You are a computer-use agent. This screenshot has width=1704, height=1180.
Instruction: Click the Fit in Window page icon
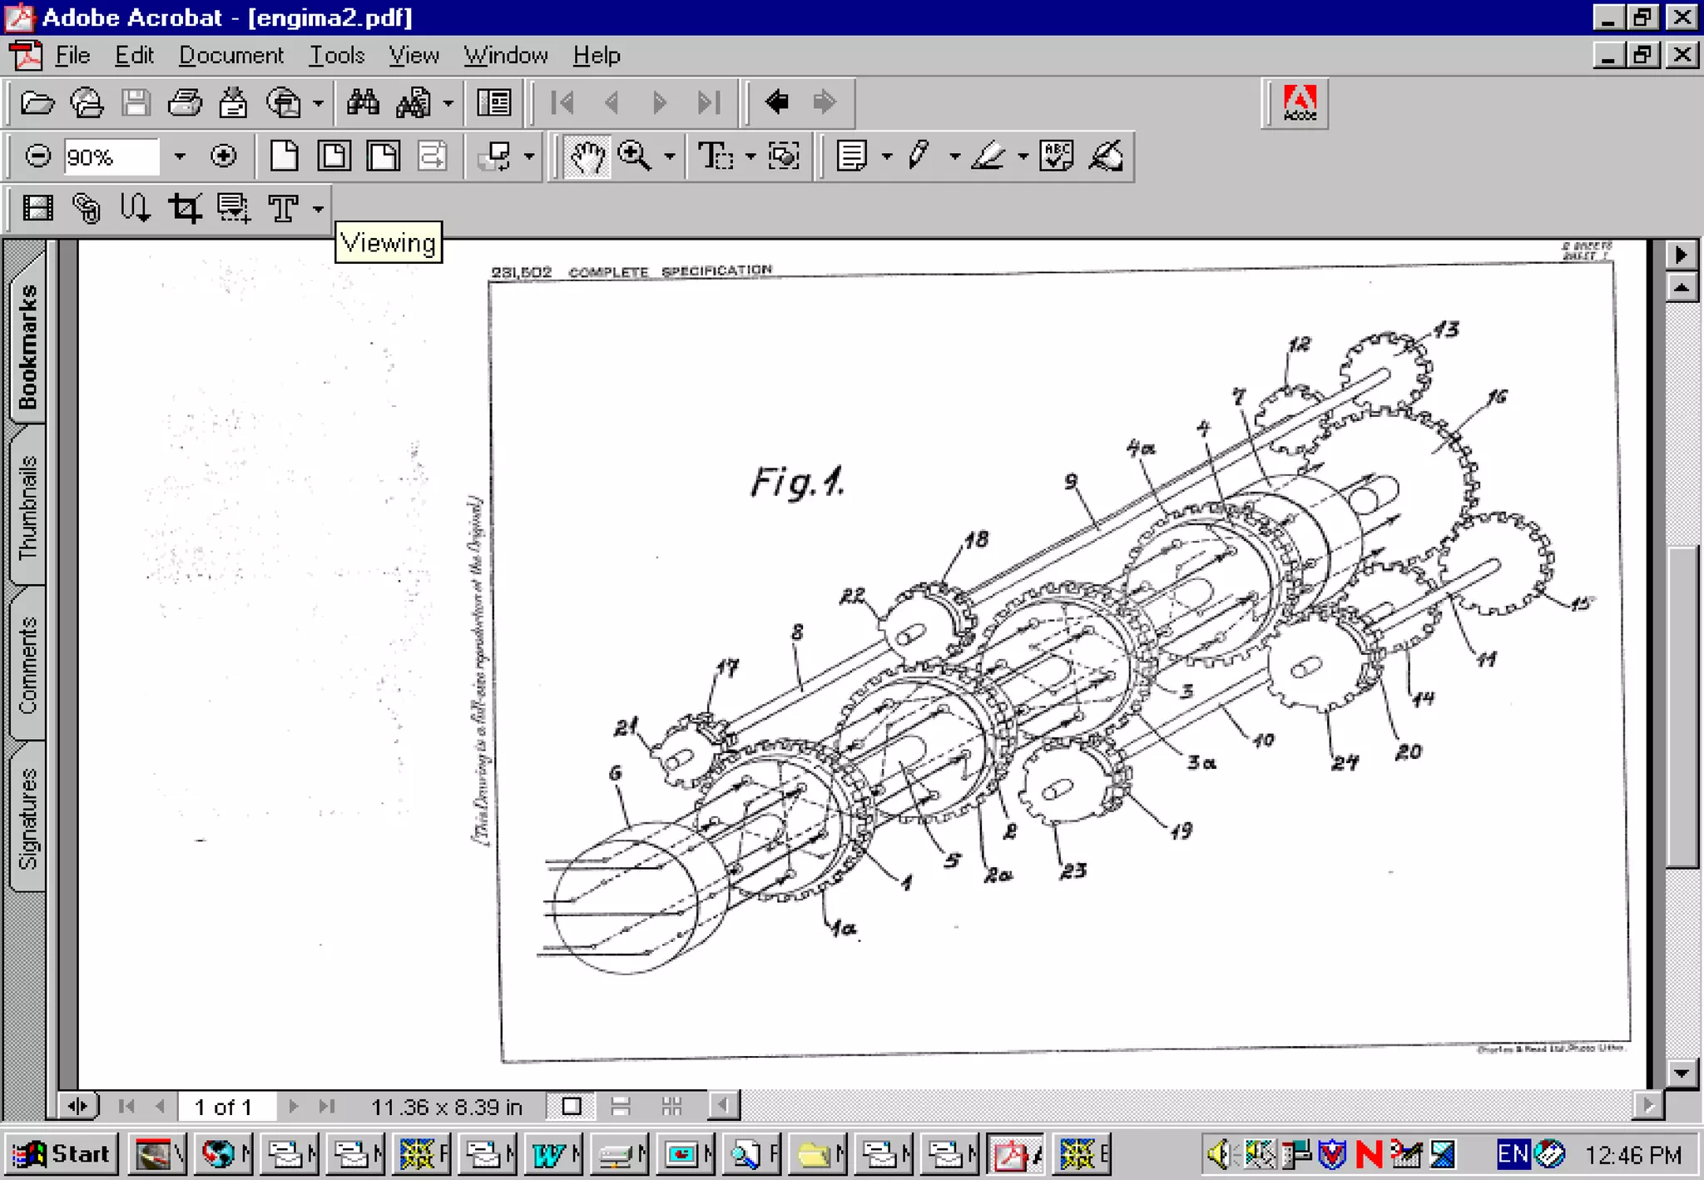click(334, 156)
